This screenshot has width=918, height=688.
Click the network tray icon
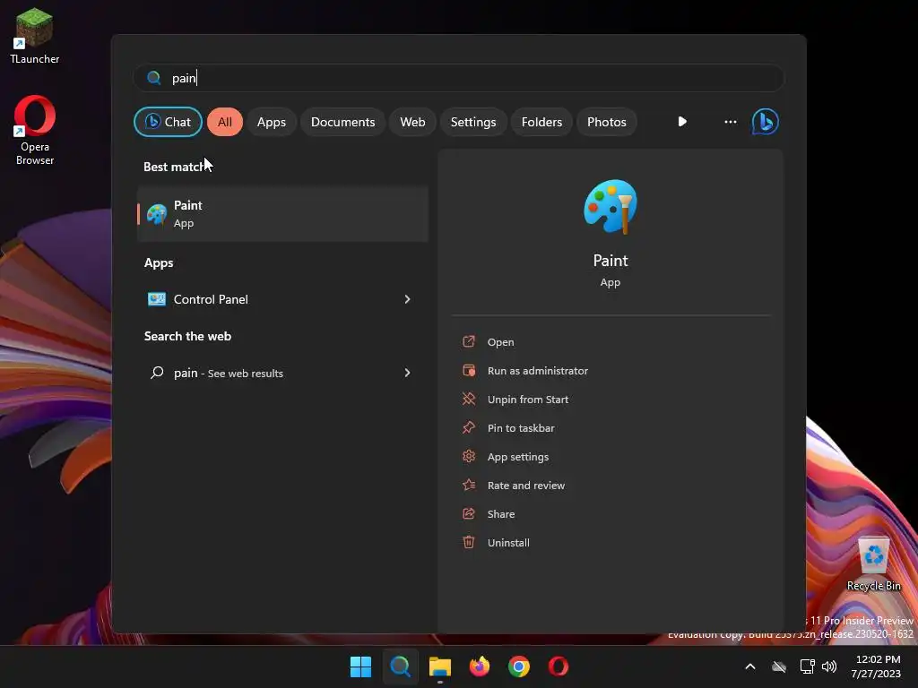pyautogui.click(x=808, y=666)
